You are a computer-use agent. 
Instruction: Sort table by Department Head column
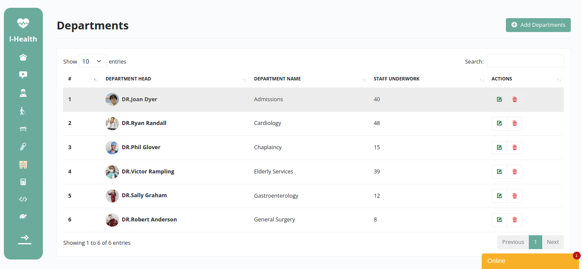click(128, 79)
